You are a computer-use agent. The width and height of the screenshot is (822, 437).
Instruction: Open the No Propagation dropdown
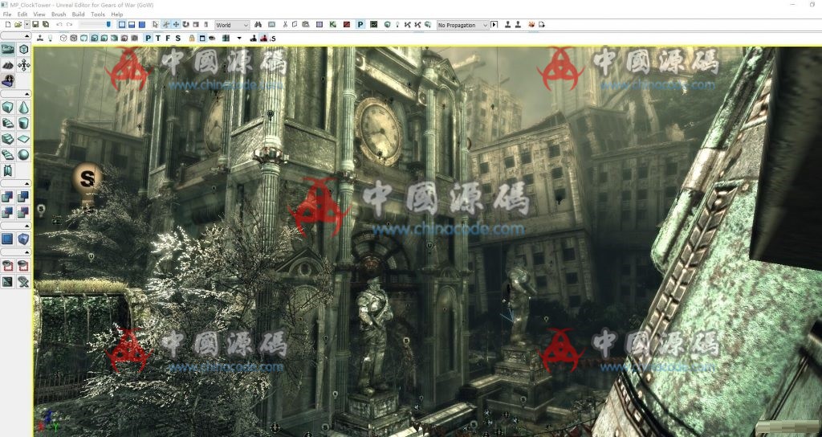pos(462,25)
